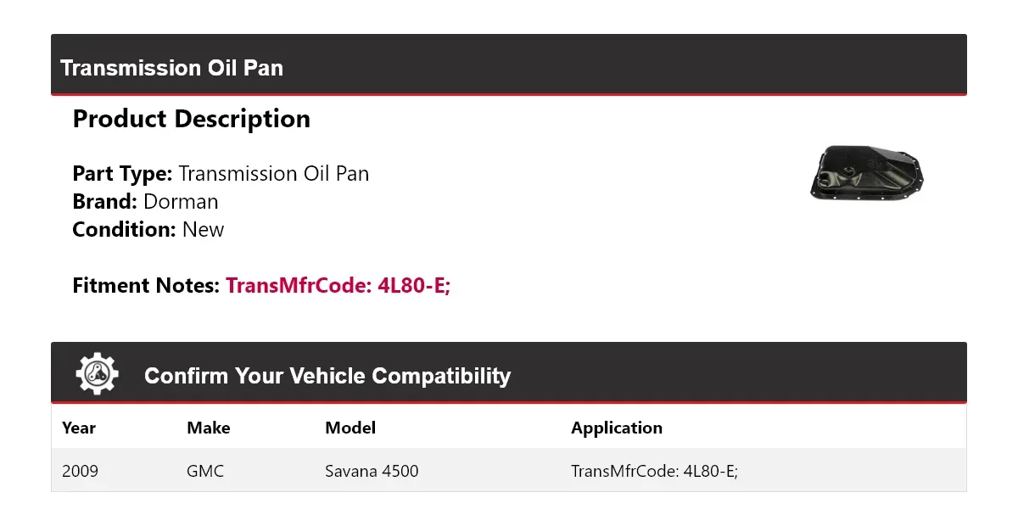The image size is (1018, 526).
Task: Click the Condition New text
Action: coord(148,229)
